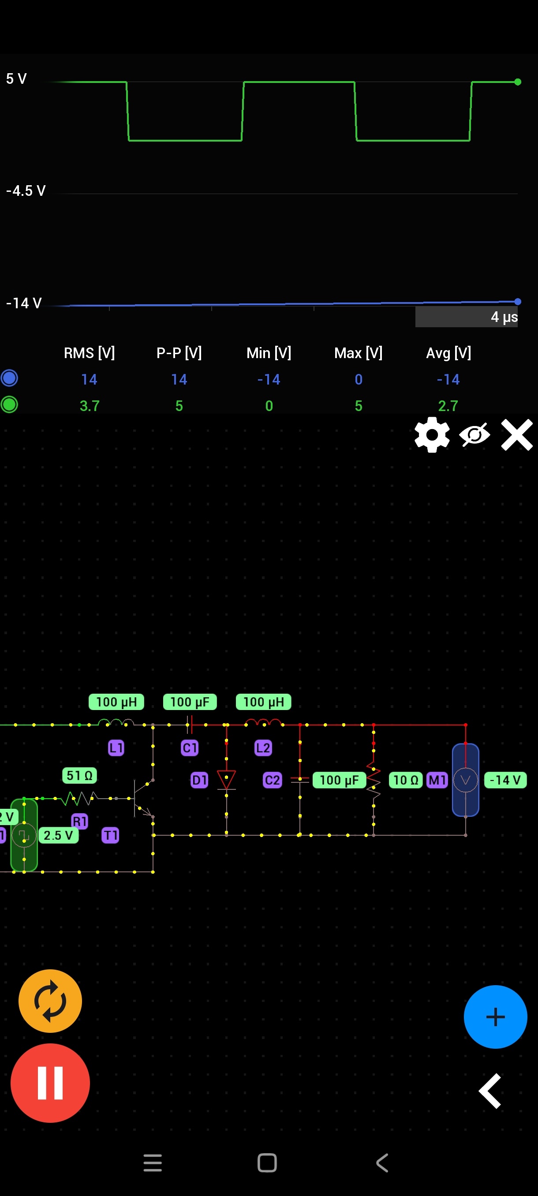Select the 10 Ω load resistor symbol
The image size is (538, 1196).
coord(374,780)
